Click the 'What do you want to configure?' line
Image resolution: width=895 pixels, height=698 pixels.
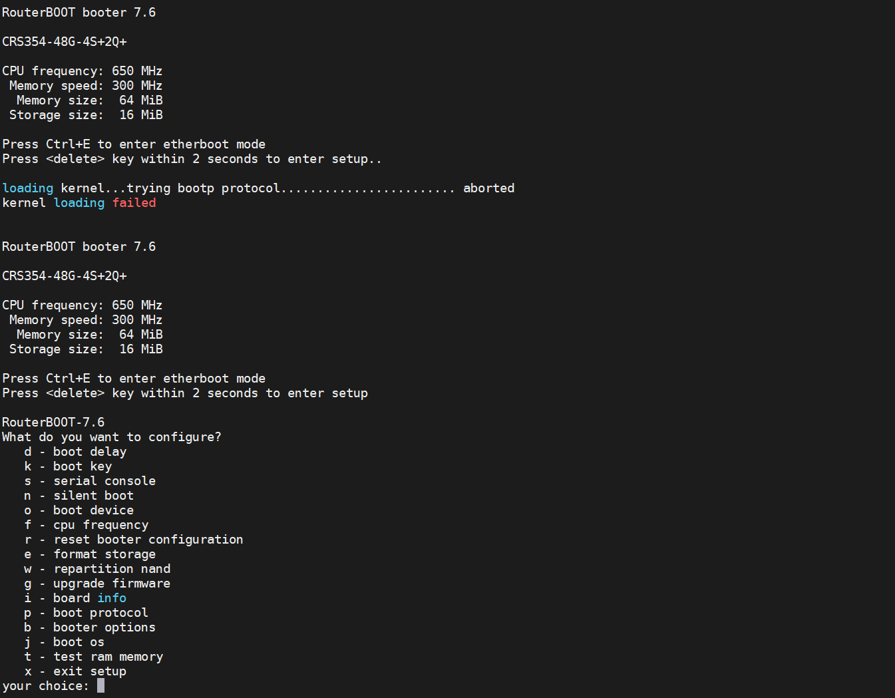[x=112, y=437]
